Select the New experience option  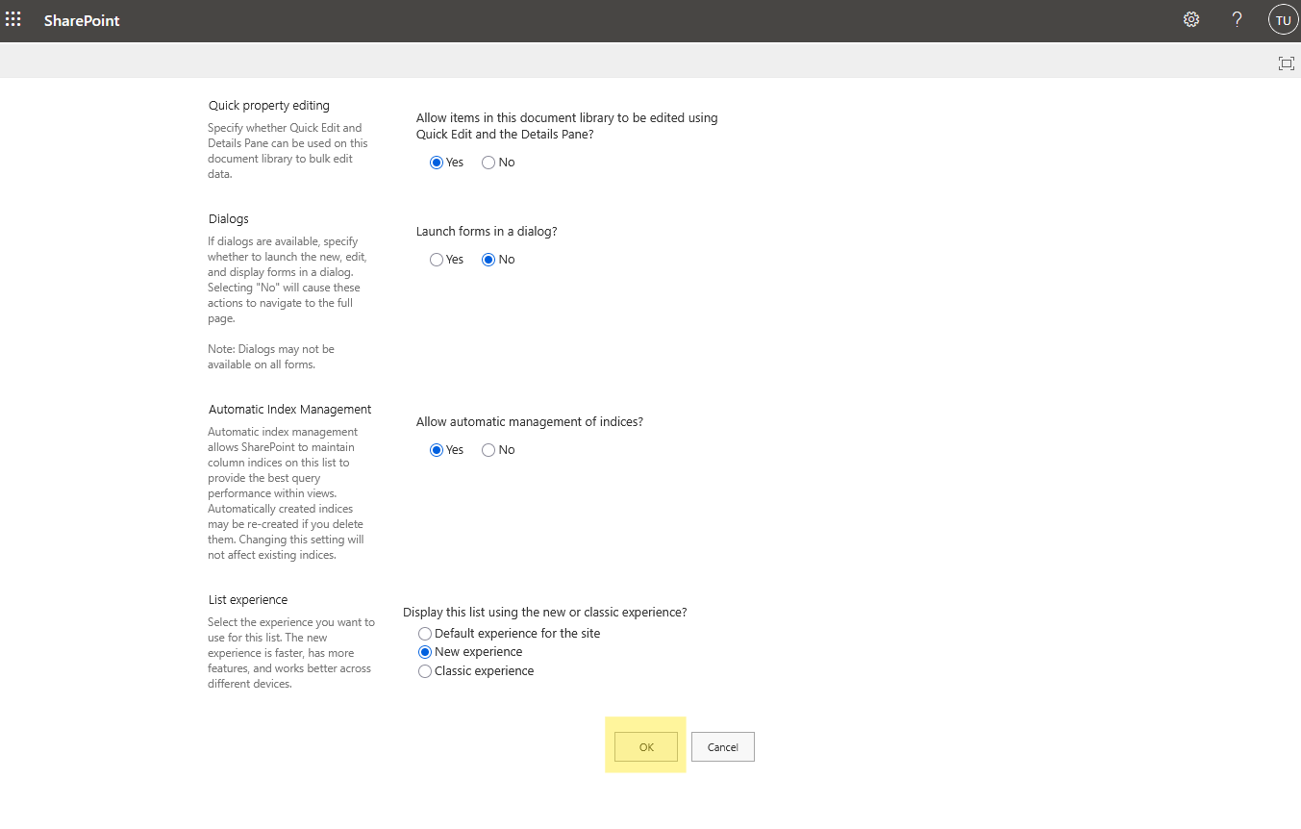coord(425,652)
